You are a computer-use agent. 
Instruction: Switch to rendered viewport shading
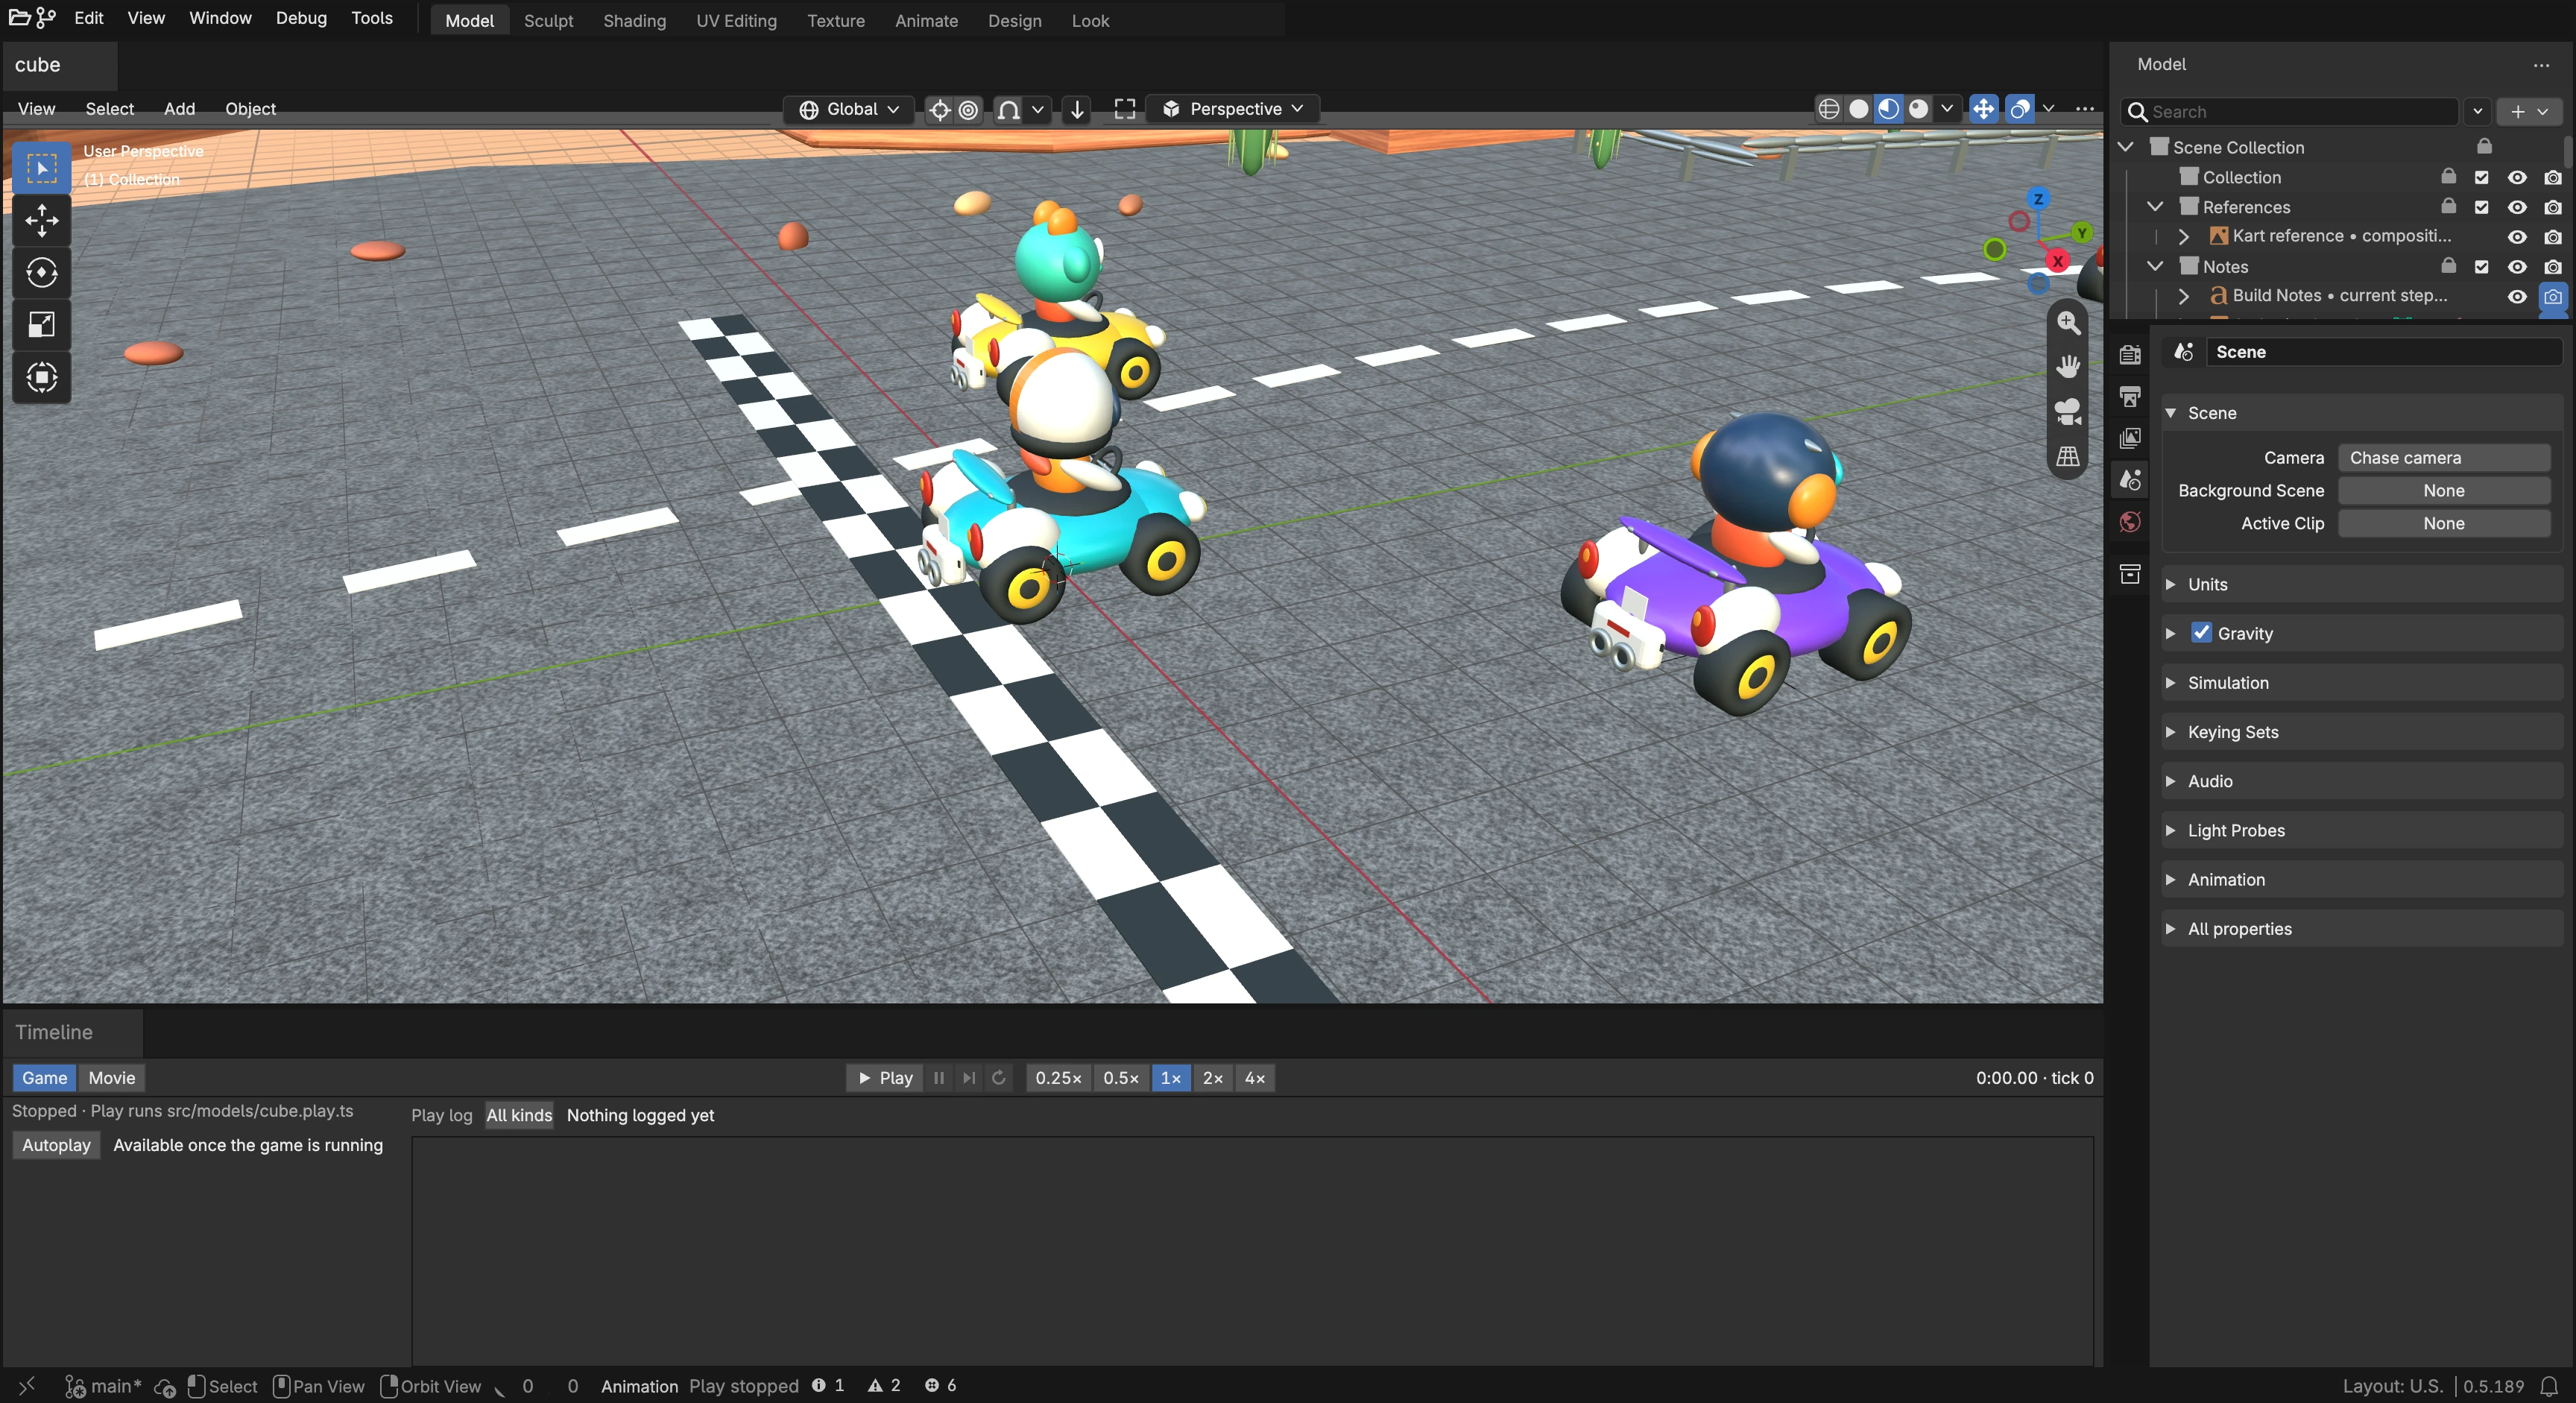click(x=1918, y=109)
